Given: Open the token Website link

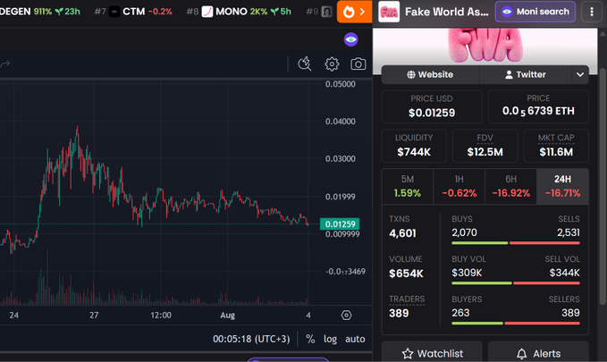Looking at the screenshot, I should coord(430,74).
